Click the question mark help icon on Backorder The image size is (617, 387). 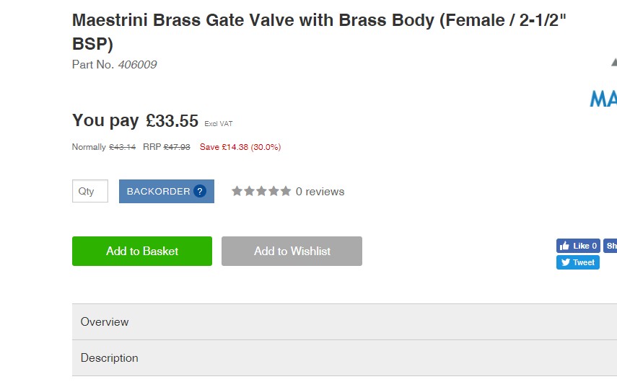tap(200, 192)
